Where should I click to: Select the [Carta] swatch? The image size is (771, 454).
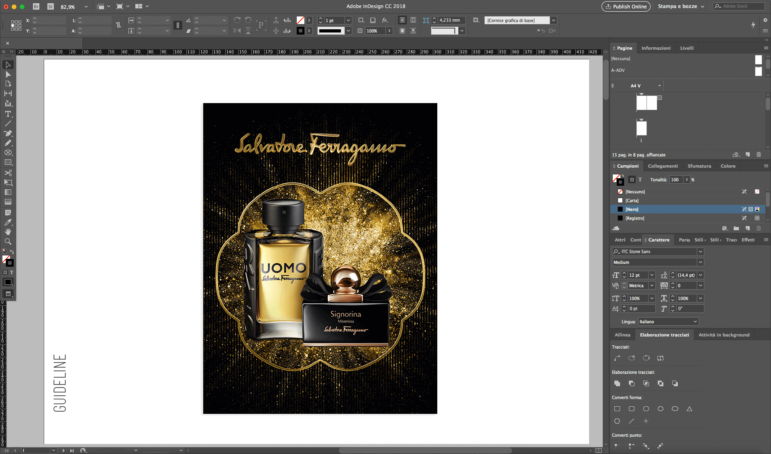pyautogui.click(x=687, y=201)
